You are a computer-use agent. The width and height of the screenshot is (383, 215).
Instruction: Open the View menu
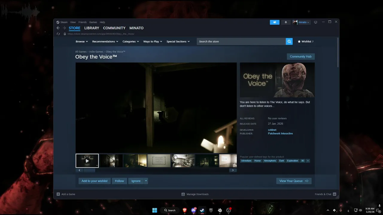(x=73, y=22)
